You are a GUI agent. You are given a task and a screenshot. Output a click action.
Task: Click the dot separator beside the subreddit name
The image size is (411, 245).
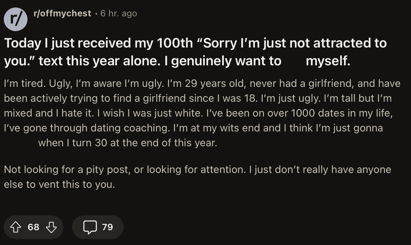96,14
